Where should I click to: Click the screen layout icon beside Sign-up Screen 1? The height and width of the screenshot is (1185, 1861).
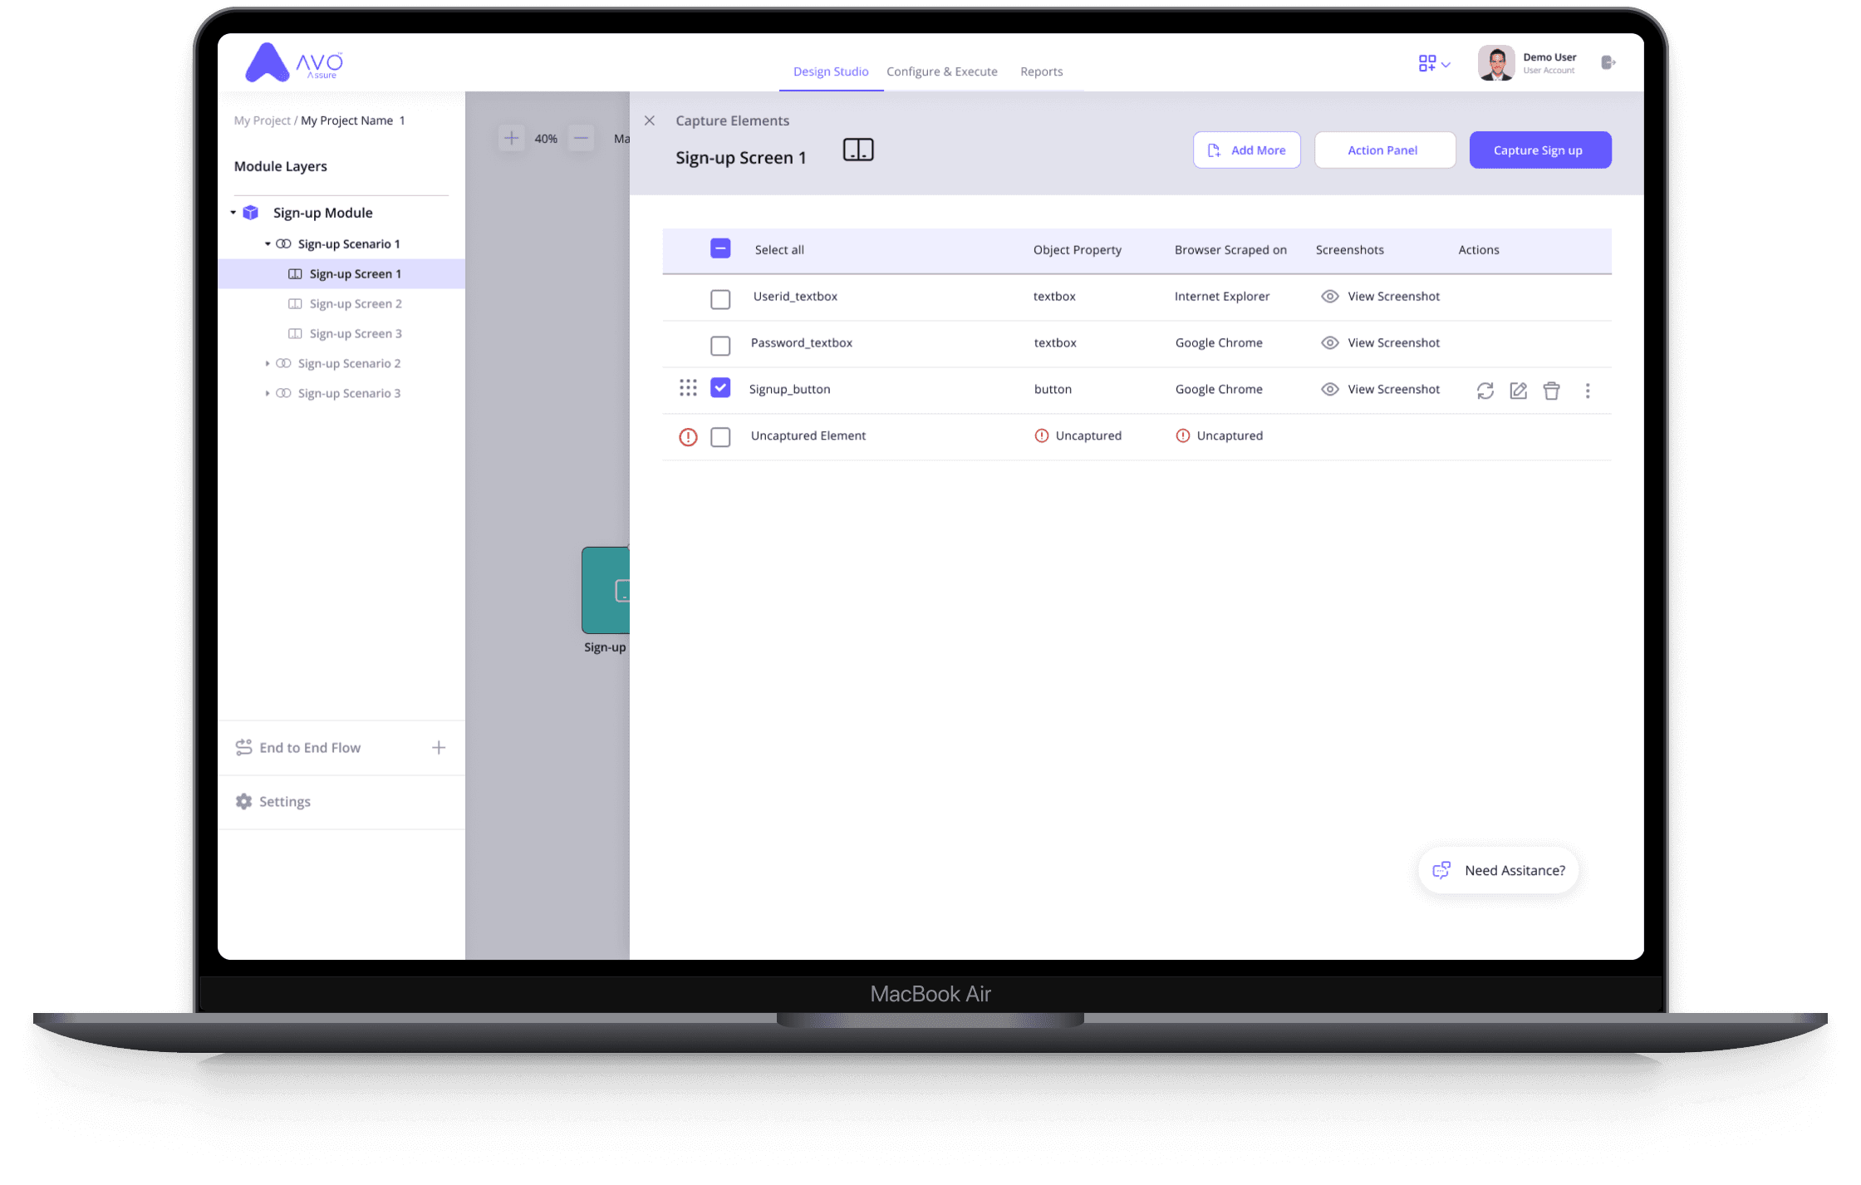tap(858, 150)
